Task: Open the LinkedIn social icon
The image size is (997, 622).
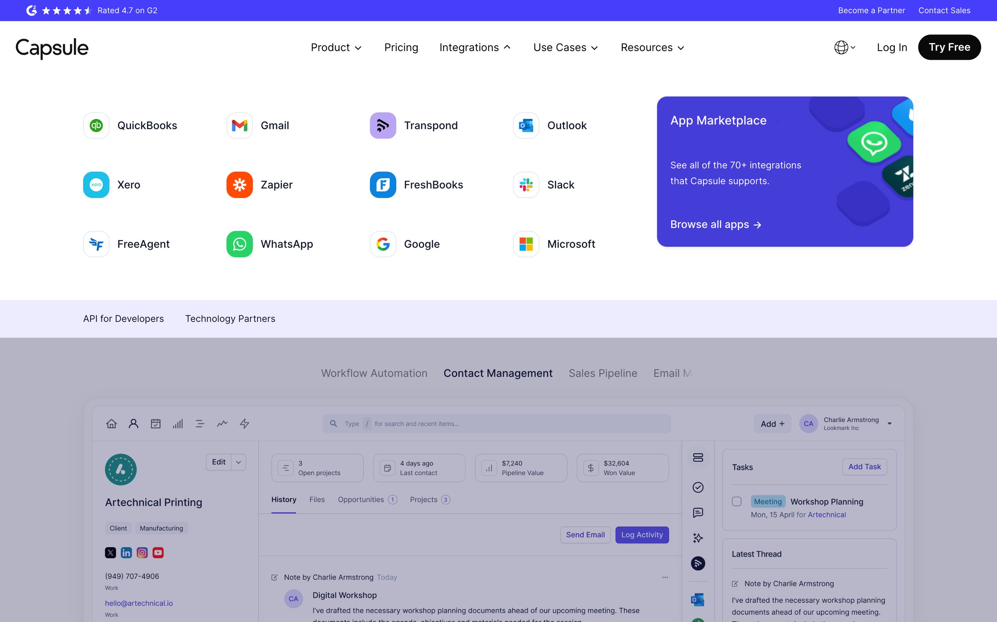Action: 126,553
